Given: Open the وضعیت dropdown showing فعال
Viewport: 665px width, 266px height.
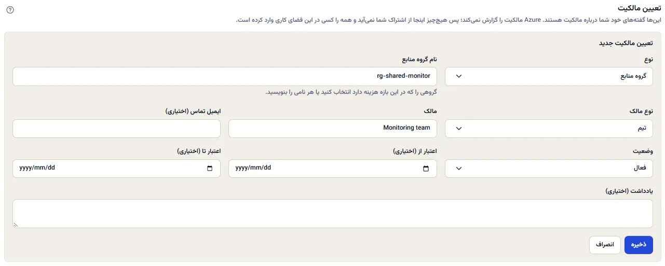Looking at the screenshot, I should coord(549,169).
